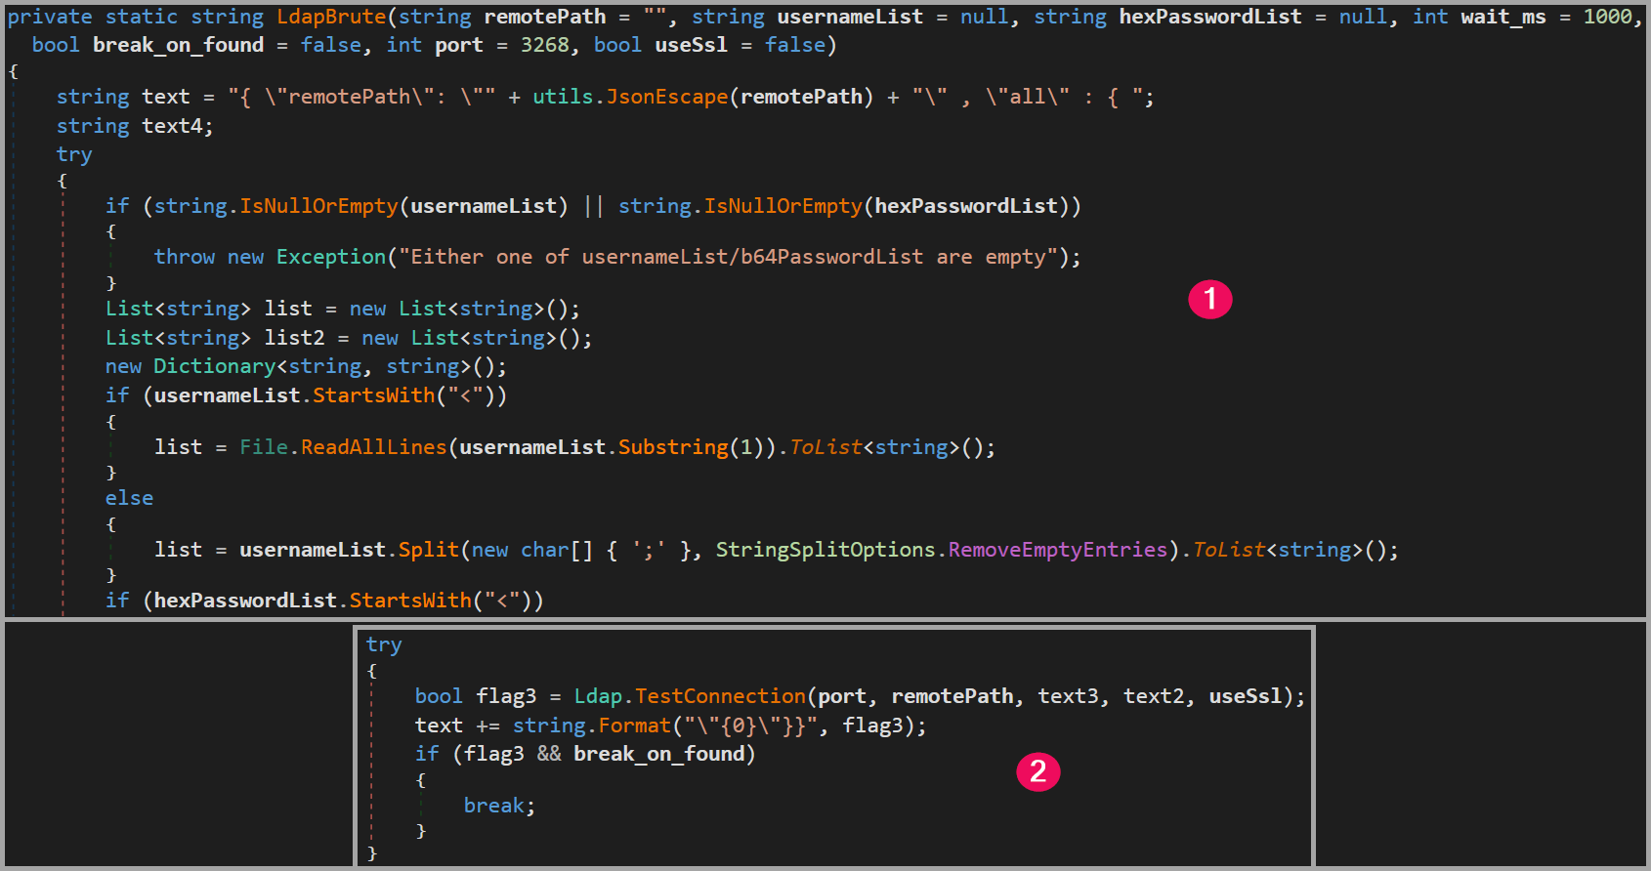Viewport: 1651px width, 871px height.
Task: Click the Substring(1) call
Action: click(691, 447)
